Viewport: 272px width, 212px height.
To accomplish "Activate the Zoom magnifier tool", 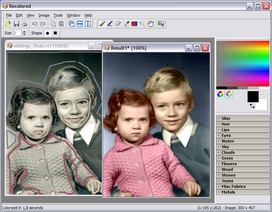I will point(142,24).
